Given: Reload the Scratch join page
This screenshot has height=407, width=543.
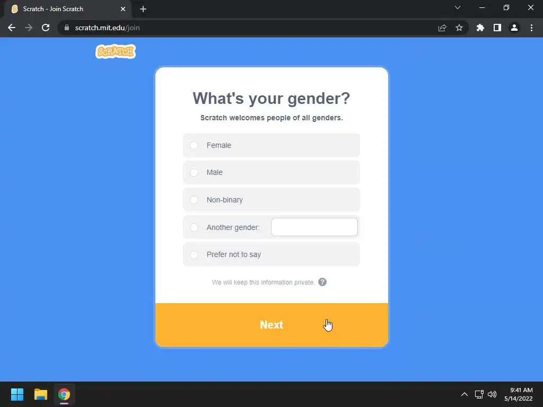Looking at the screenshot, I should 46,28.
